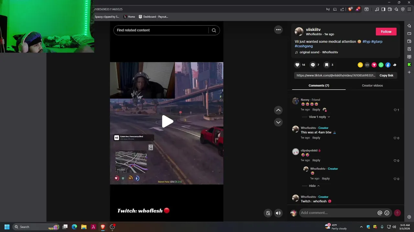Follow viiskiitv
414x232 pixels.
386,32
